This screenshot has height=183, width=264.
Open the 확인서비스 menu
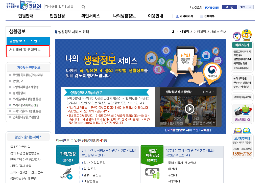coord(91,16)
